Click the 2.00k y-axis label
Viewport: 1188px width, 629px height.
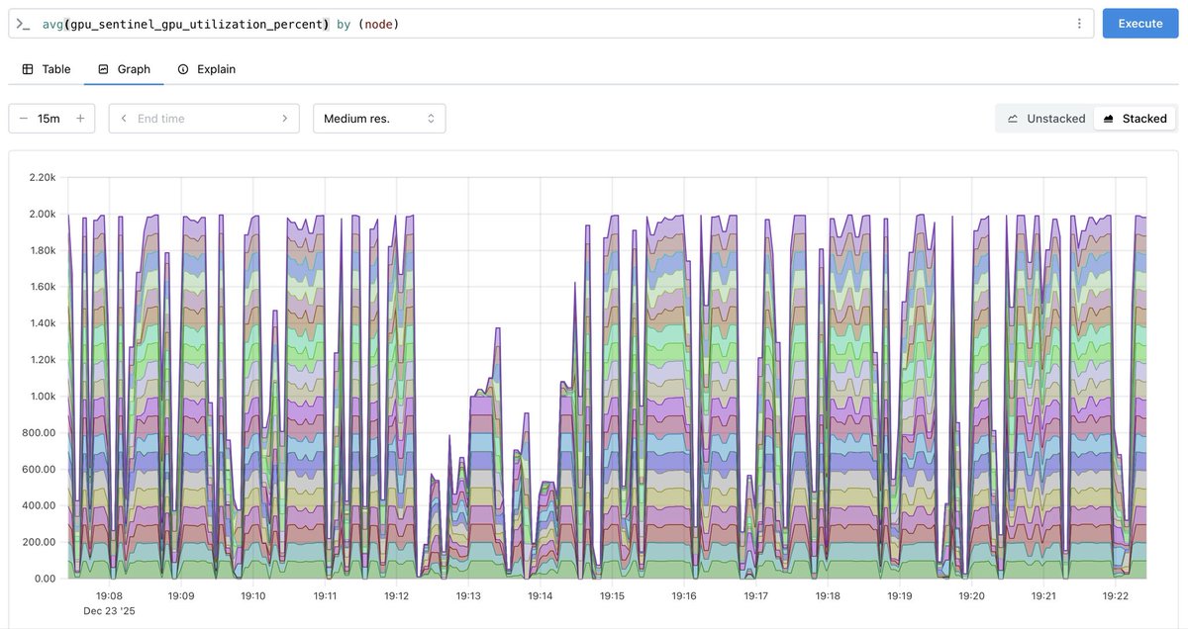[43, 214]
